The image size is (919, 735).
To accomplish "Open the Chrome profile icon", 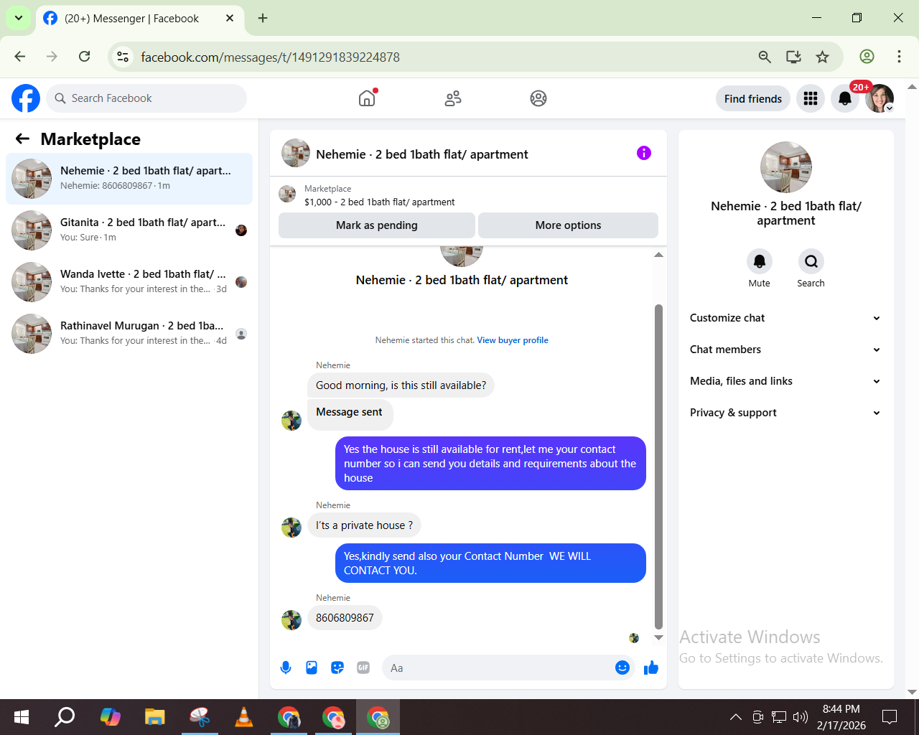I will click(867, 57).
